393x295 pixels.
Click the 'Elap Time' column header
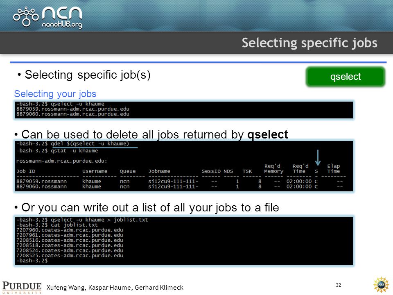(333, 168)
